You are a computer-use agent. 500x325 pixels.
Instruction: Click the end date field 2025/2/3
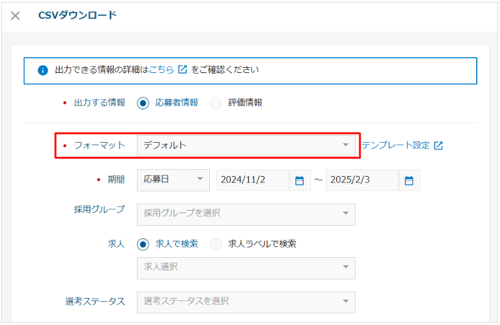click(x=362, y=180)
